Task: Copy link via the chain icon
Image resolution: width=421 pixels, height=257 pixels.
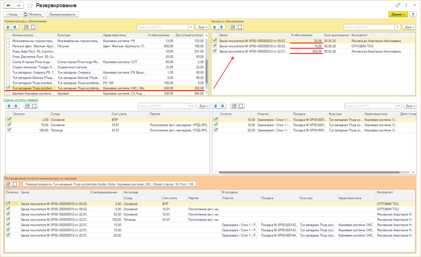Action: (x=398, y=5)
